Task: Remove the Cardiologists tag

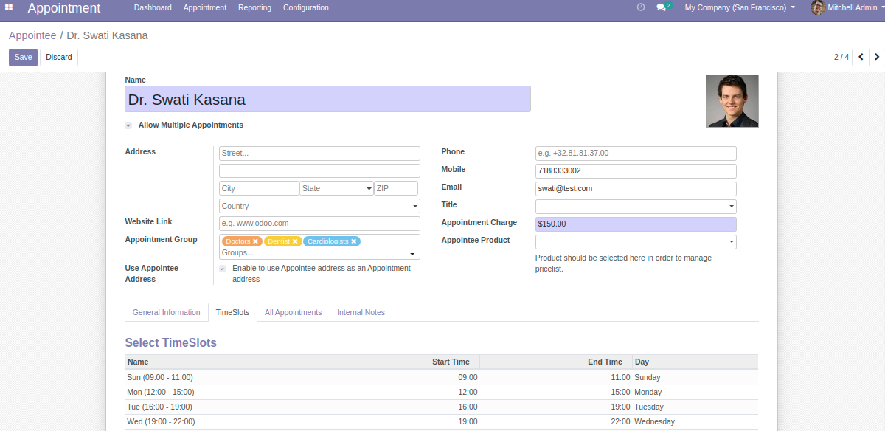Action: 354,241
